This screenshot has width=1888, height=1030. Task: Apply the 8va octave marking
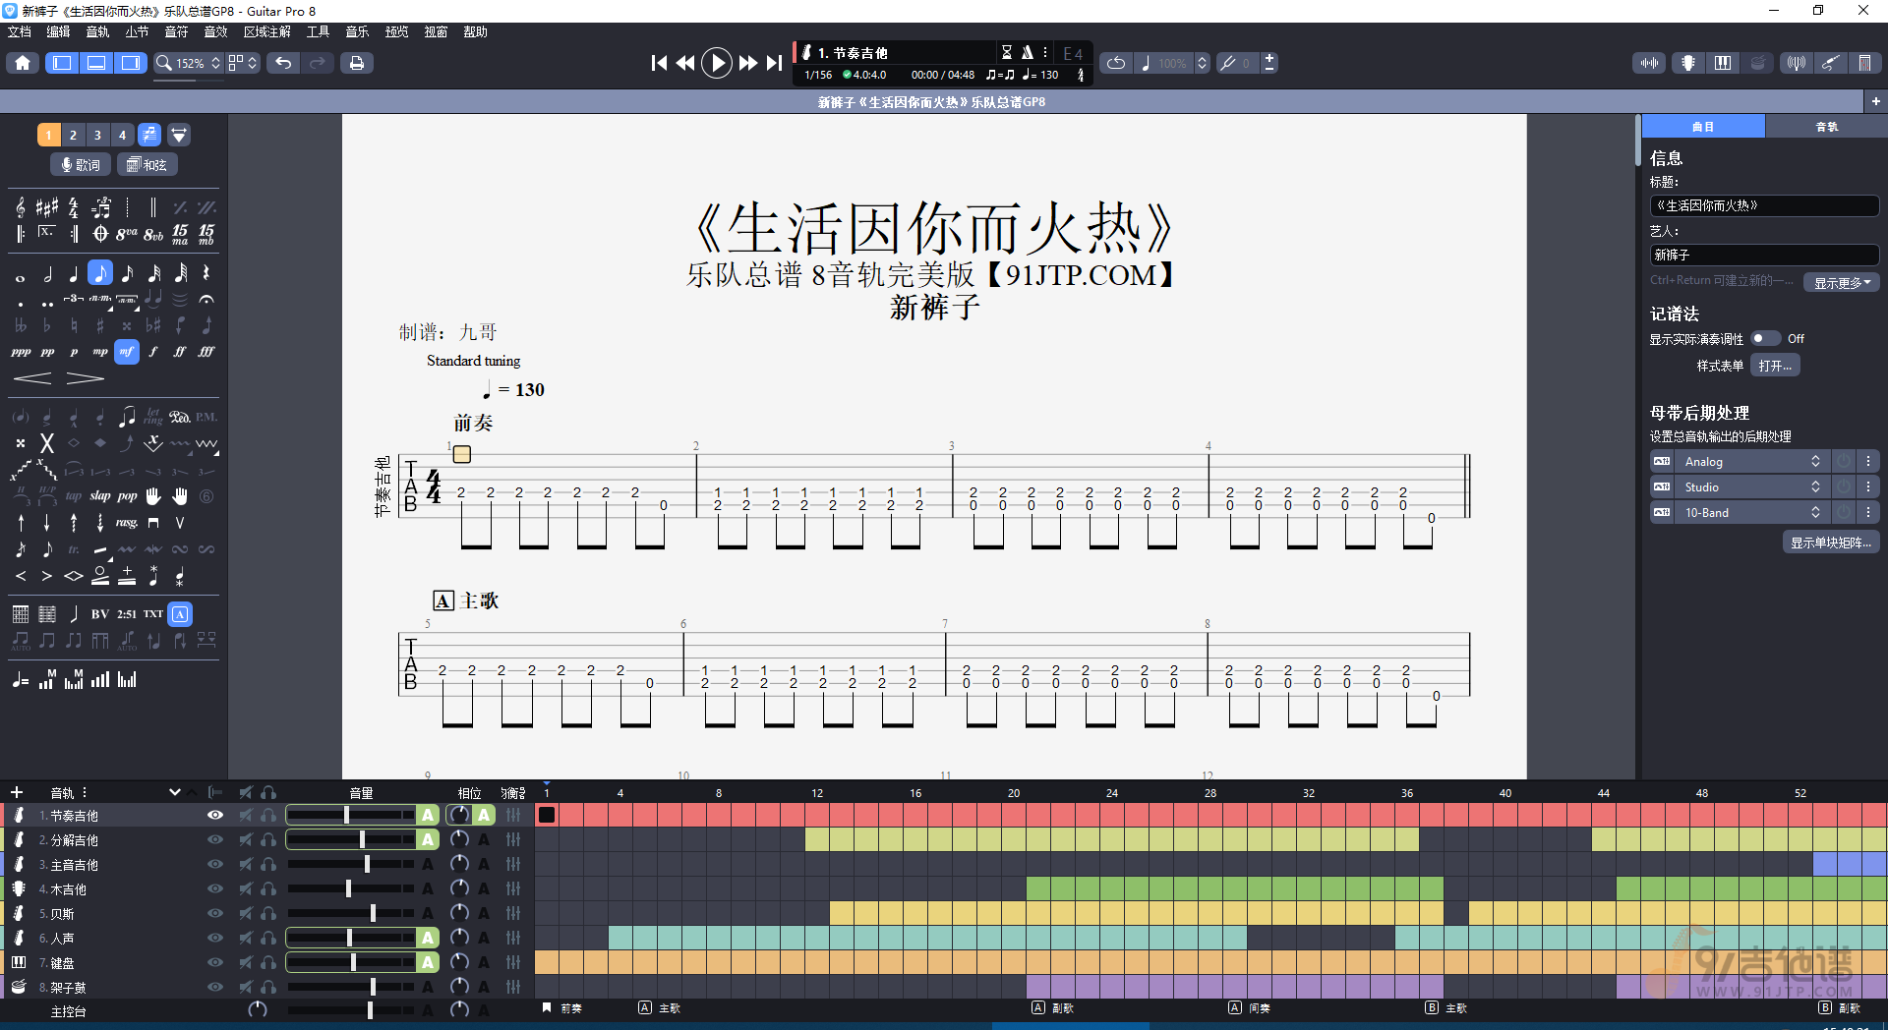tap(127, 234)
